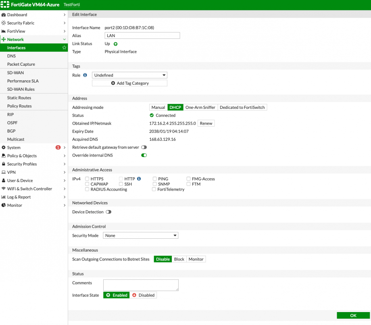Click the info icon next to Role

click(84, 75)
